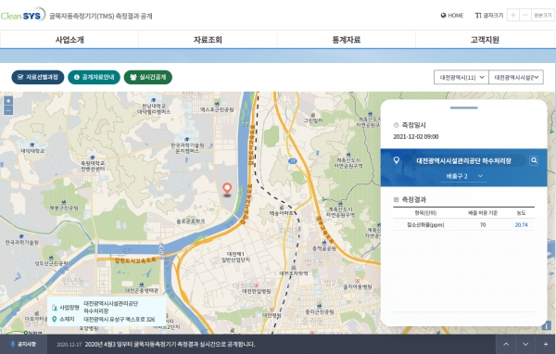Show previous notice with up arrow

(506, 344)
